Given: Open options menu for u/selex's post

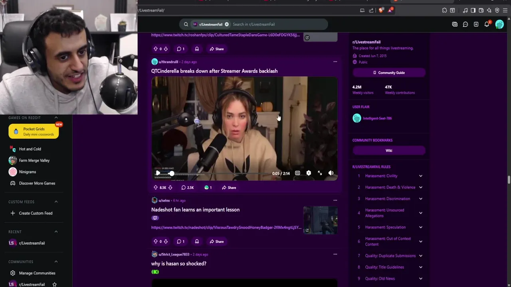Looking at the screenshot, I should click(x=335, y=200).
